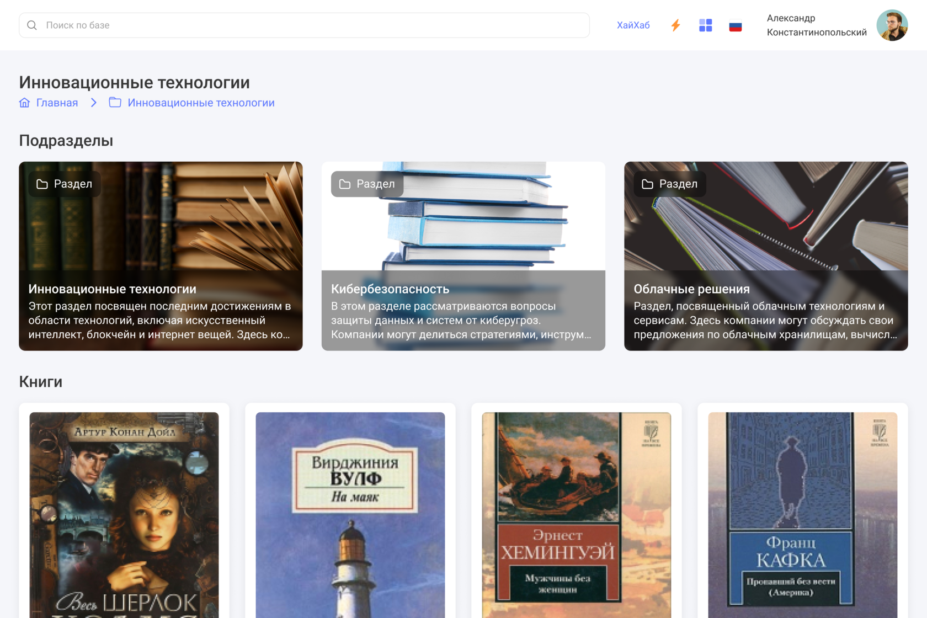Open the Кибербезопасность section card title
Screen dimensions: 927x618
390,289
